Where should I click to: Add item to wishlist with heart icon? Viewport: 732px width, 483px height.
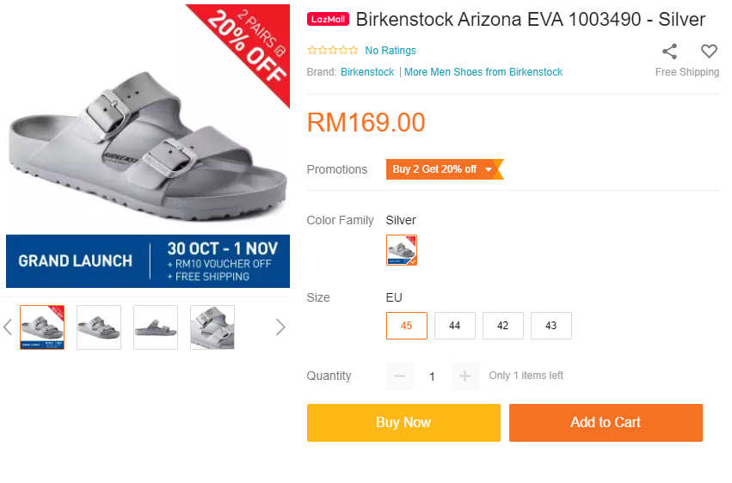pyautogui.click(x=709, y=52)
